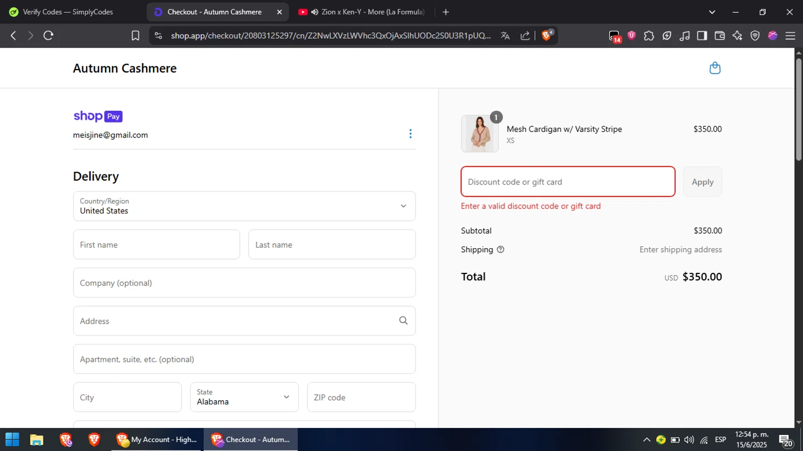Click the Apply discount button
This screenshot has width=803, height=451.
tap(702, 182)
